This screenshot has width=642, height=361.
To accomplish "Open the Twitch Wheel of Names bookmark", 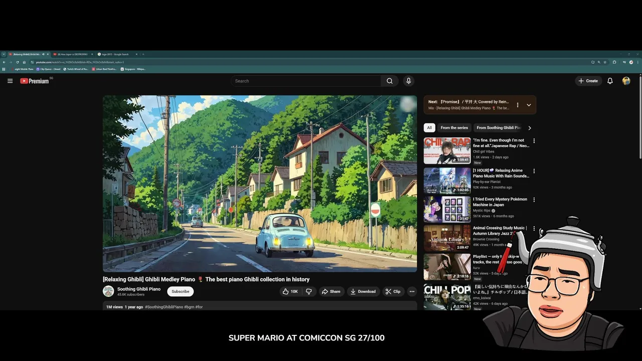I will coord(76,69).
